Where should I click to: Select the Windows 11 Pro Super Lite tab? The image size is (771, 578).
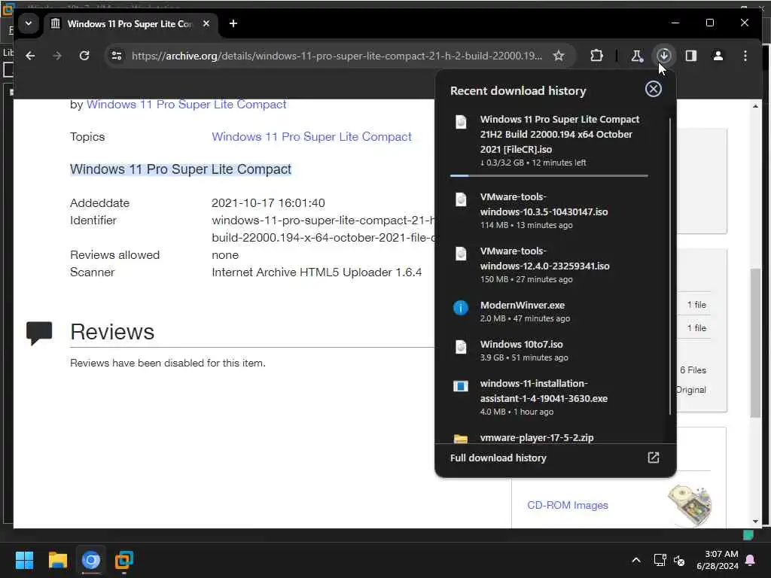129,23
